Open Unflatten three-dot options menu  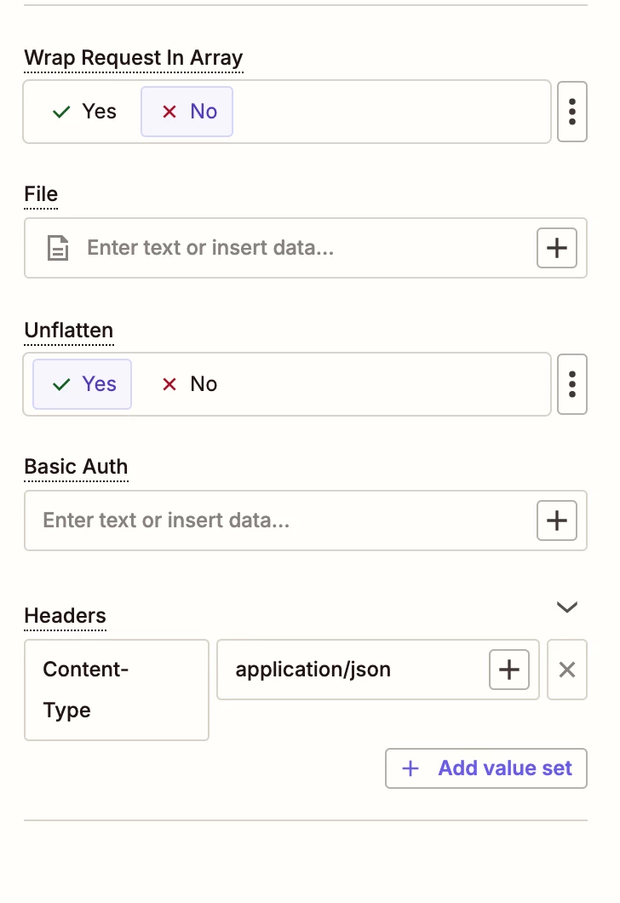click(571, 384)
